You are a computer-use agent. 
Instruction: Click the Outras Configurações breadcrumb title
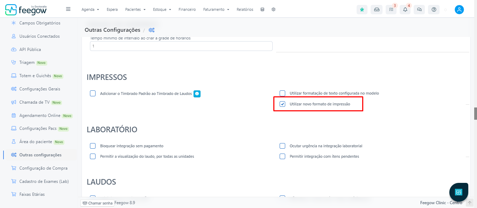[x=112, y=30]
